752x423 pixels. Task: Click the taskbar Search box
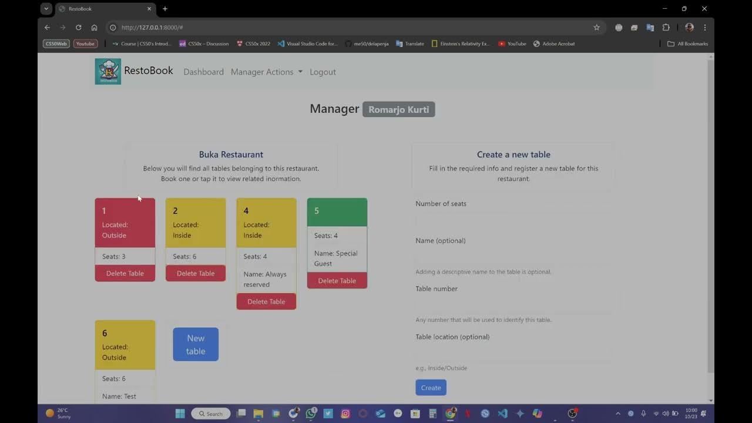click(211, 414)
